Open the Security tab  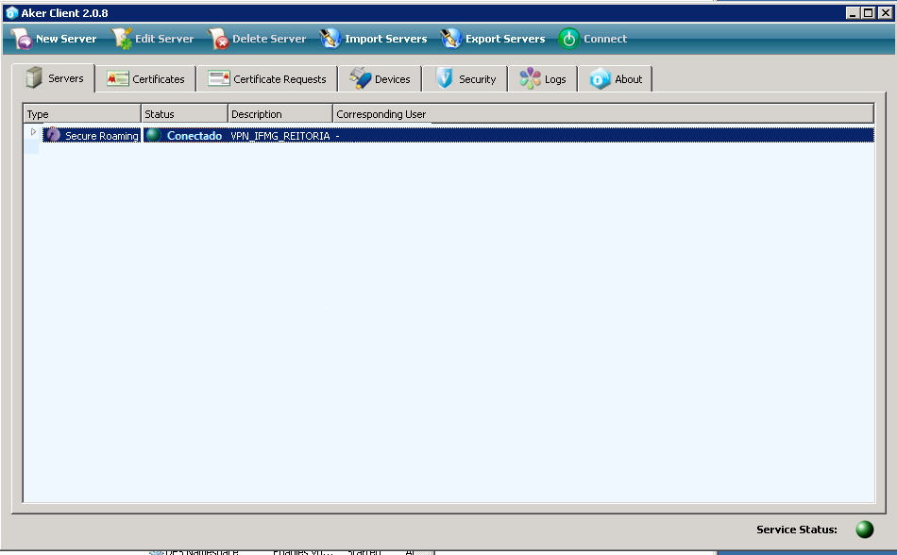coord(465,79)
